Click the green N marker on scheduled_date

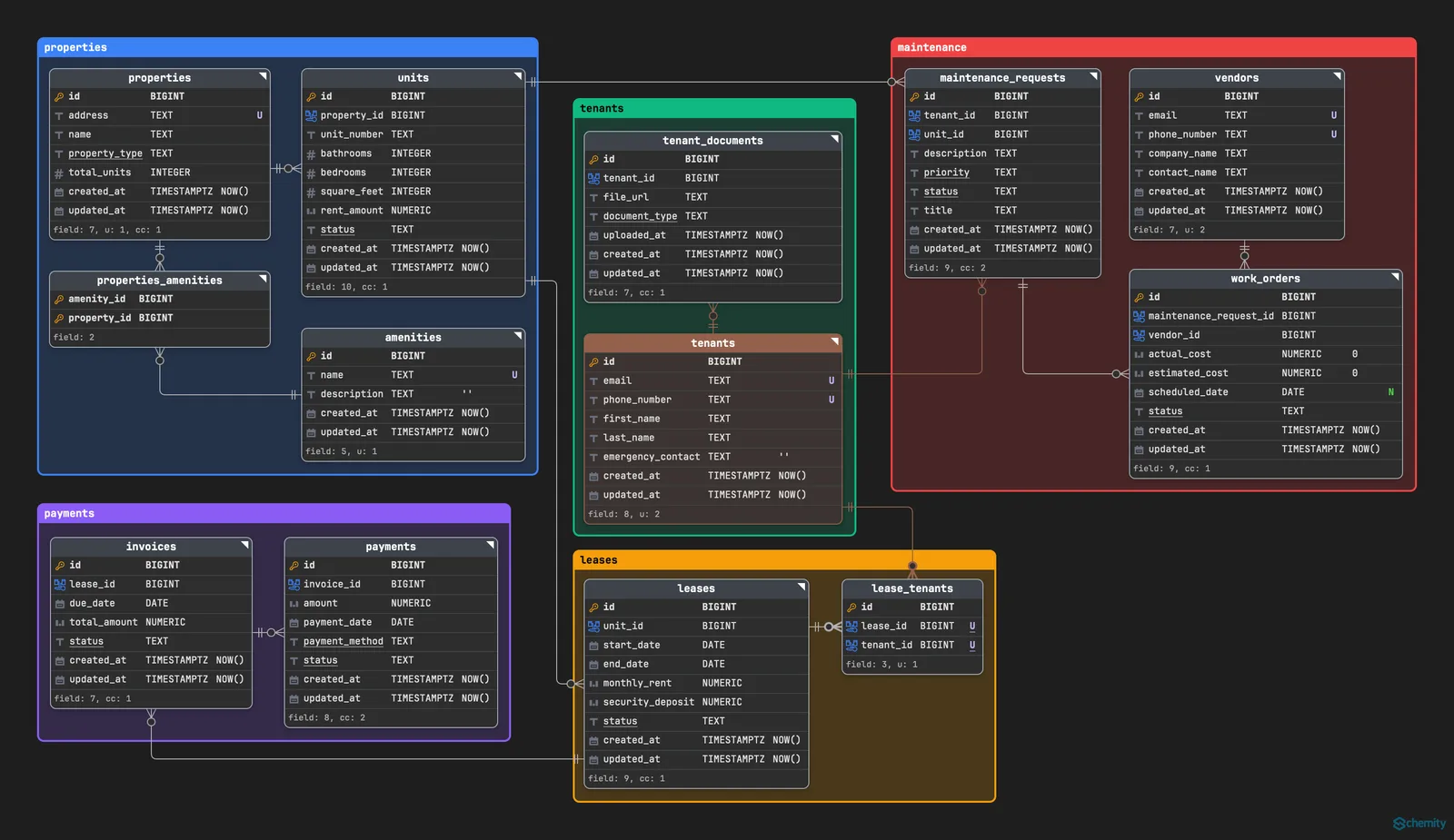coord(1390,392)
